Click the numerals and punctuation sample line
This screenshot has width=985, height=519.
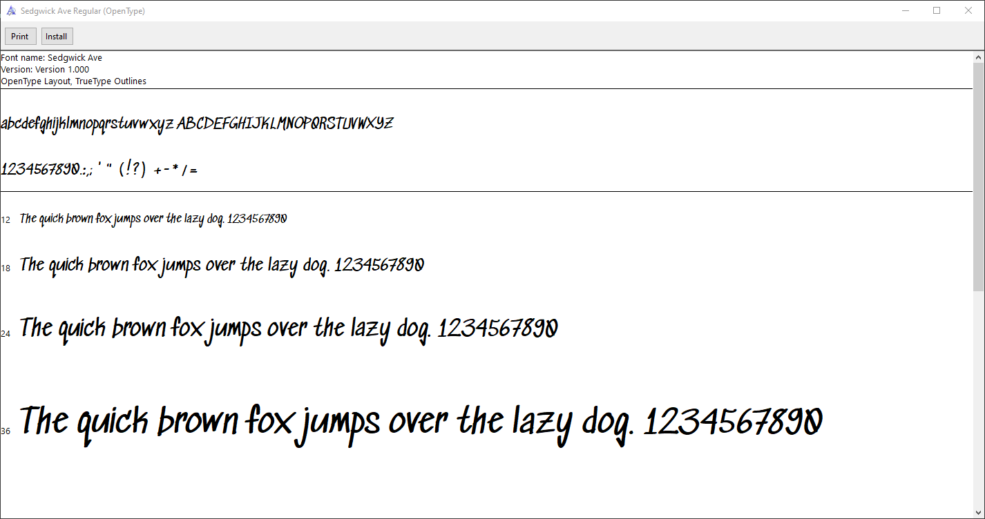pos(99,169)
